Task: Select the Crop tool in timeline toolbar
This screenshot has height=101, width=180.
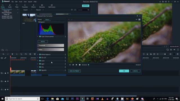Action: 21,54
